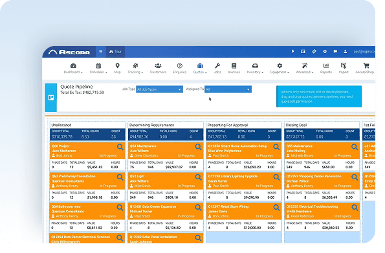The height and width of the screenshot is (253, 385).
Task: Go to Import
Action: [344, 69]
